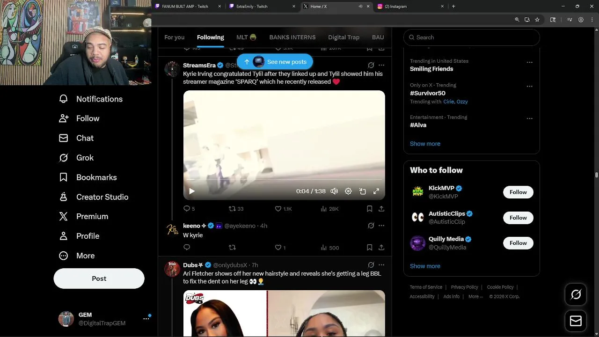This screenshot has height=337, width=599.
Task: Open Notifications from the sidebar
Action: point(91,99)
